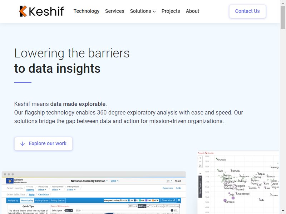The image size is (286, 214).
Task: Click the Explore our work button
Action: (43, 143)
